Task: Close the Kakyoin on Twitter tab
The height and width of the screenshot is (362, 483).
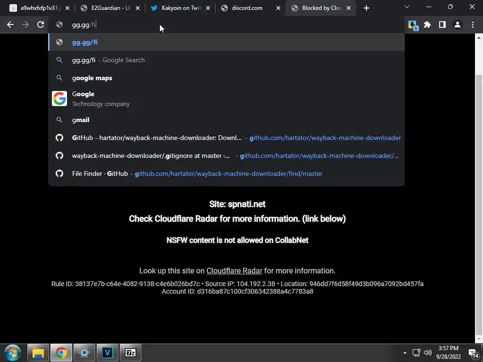Action: tap(208, 8)
